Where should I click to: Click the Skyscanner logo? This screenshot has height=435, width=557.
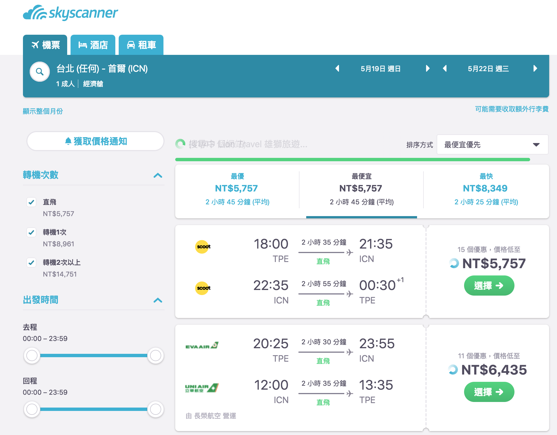(70, 13)
